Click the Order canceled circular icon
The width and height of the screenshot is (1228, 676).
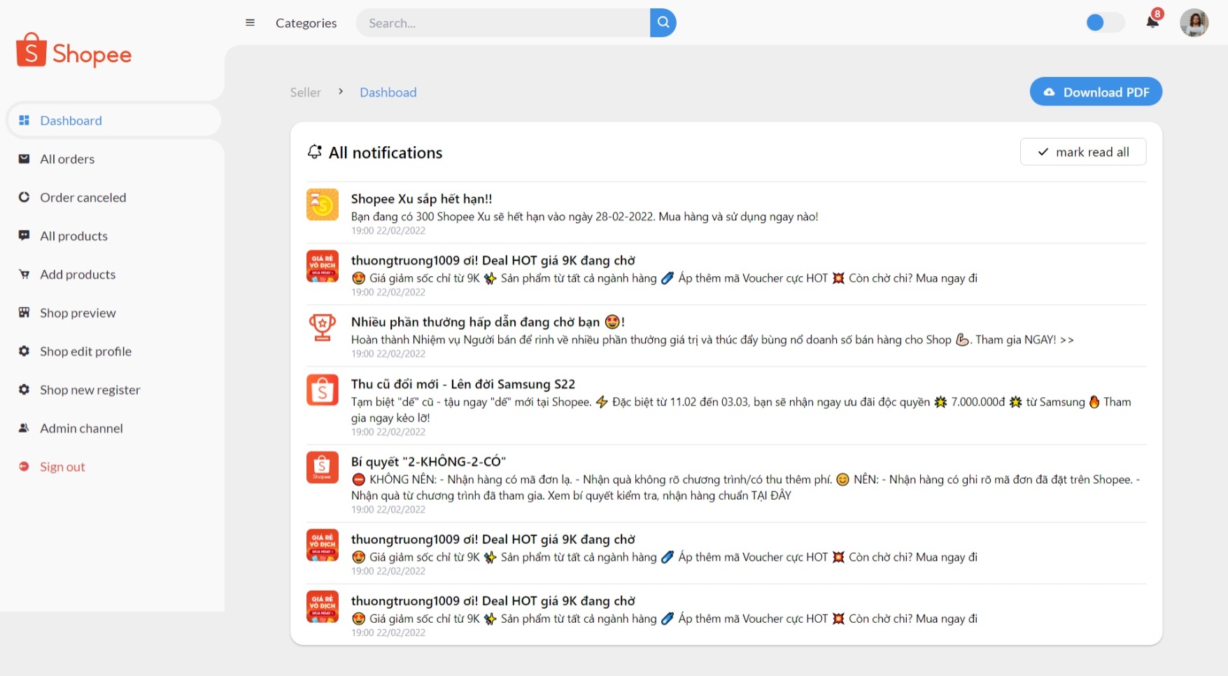click(x=24, y=197)
